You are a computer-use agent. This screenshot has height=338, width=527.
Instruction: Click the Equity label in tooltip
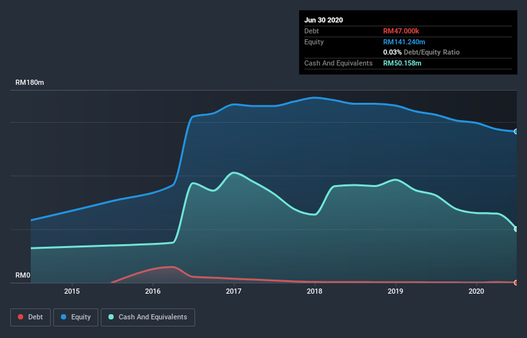(314, 42)
